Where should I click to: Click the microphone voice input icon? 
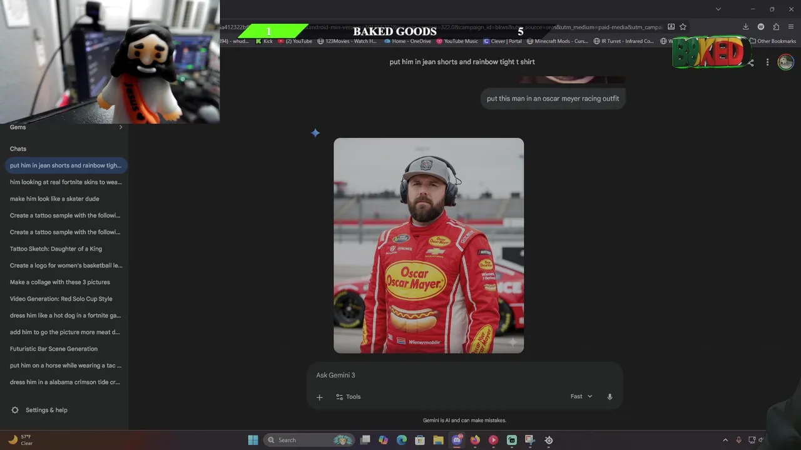(x=610, y=397)
